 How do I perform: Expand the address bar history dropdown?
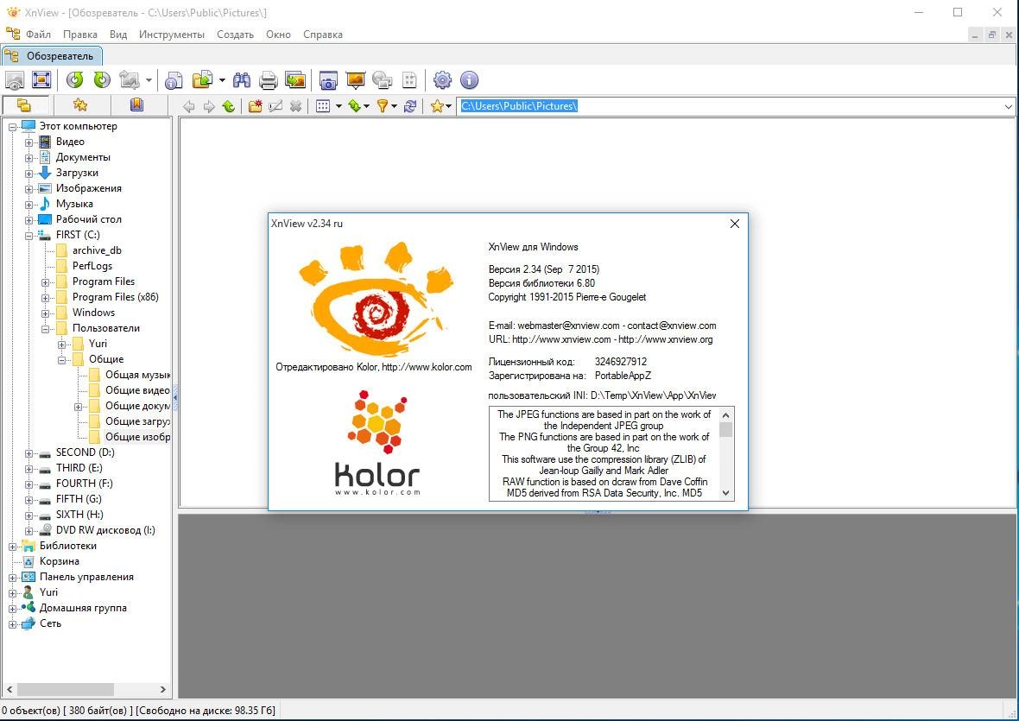[1009, 106]
